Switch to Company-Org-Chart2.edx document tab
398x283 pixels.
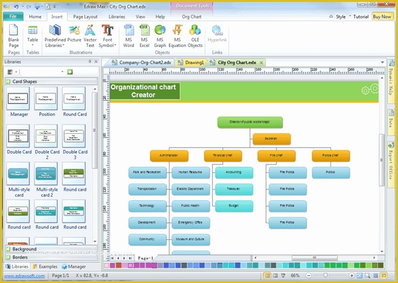pos(142,62)
